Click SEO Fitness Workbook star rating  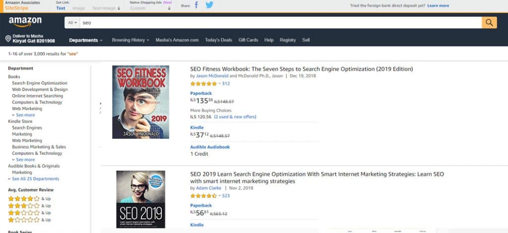click(x=203, y=84)
